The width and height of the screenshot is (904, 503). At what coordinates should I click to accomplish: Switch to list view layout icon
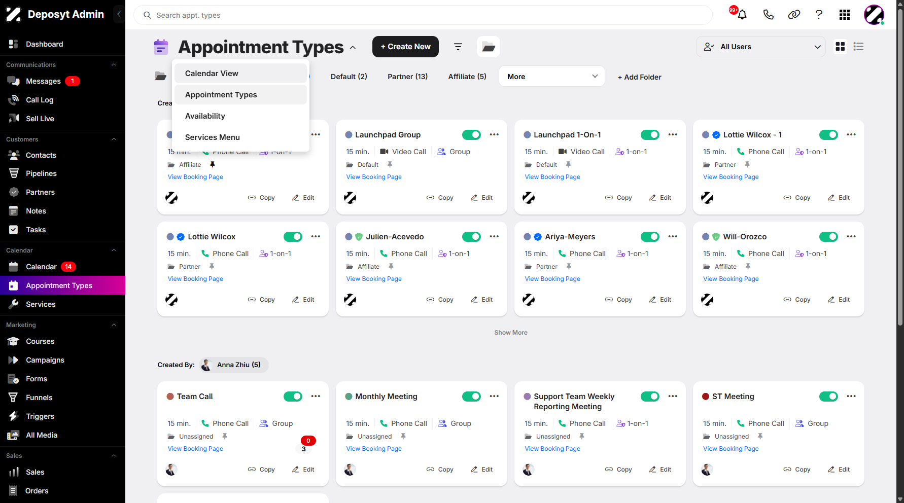[x=858, y=47]
